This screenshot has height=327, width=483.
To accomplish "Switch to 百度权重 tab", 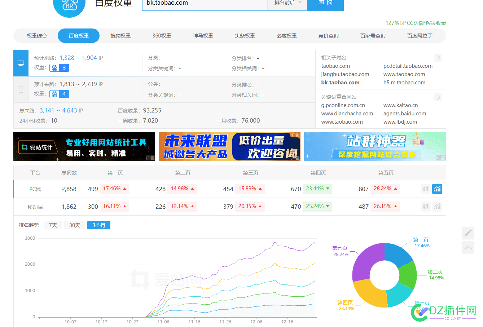I will (79, 36).
